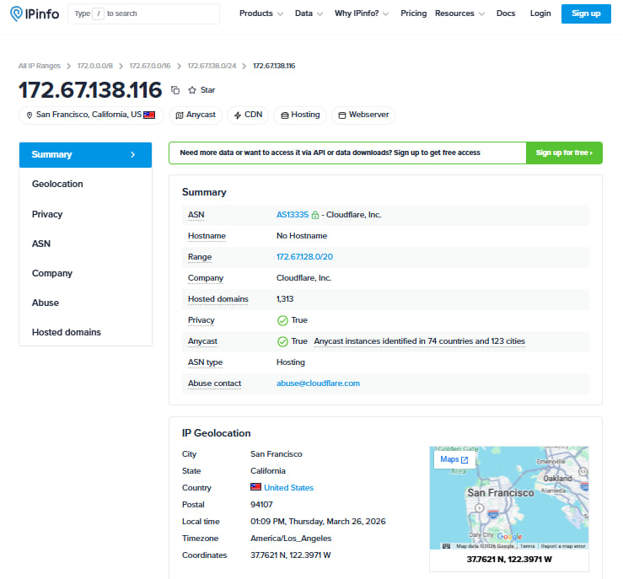Image resolution: width=623 pixels, height=579 pixels.
Task: Click the abuse@cloudflare.com email link
Action: [318, 383]
